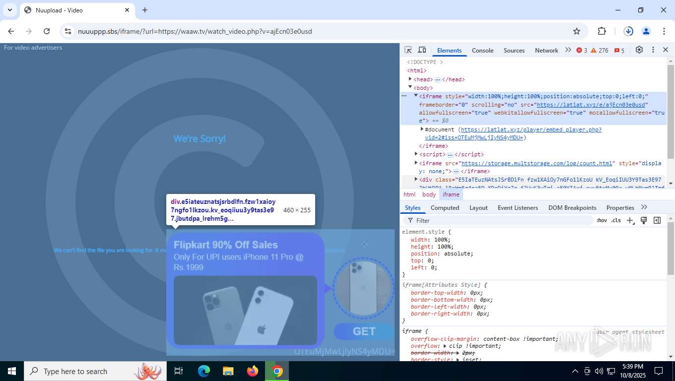The width and height of the screenshot is (675, 381).
Task: Expand the script element node
Action: coord(416,154)
